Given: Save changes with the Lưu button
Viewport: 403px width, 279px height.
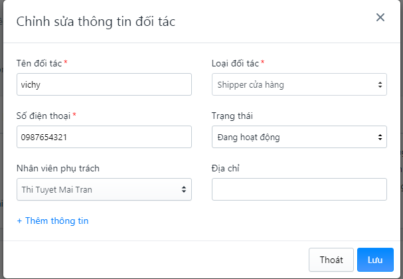Looking at the screenshot, I should [x=375, y=260].
